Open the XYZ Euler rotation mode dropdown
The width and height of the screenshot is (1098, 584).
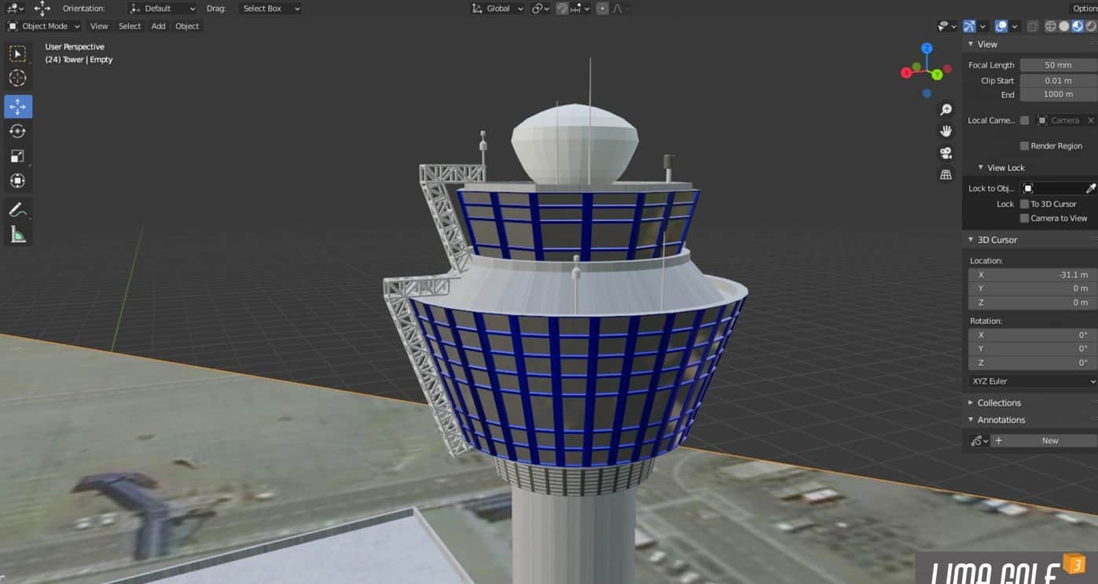[1032, 381]
